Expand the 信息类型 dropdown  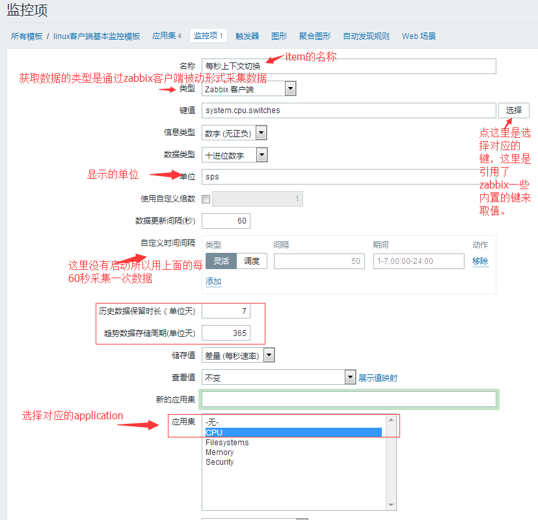[x=234, y=133]
